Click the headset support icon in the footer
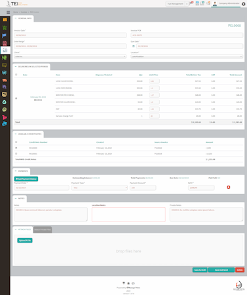The width and height of the screenshot is (247, 295). point(133,283)
